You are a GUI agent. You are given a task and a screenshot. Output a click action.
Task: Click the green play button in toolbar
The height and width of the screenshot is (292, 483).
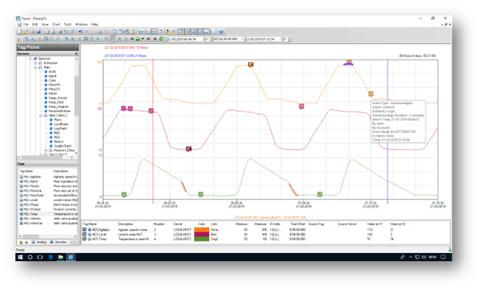(138, 39)
